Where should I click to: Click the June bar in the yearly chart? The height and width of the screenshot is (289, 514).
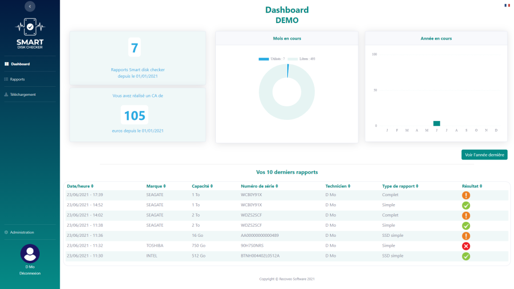pos(437,123)
